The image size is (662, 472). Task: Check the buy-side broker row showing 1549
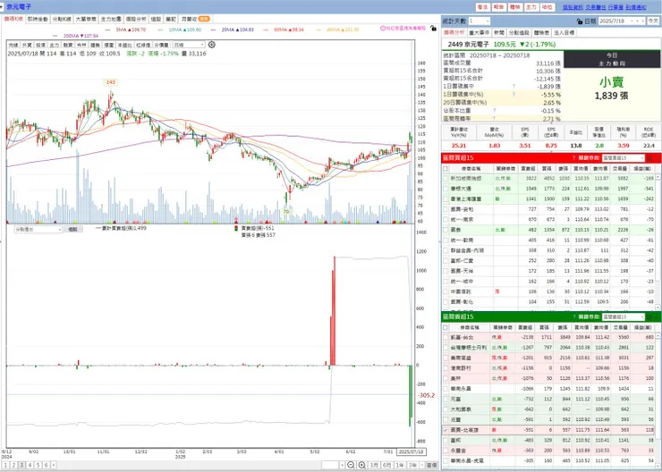click(446, 189)
